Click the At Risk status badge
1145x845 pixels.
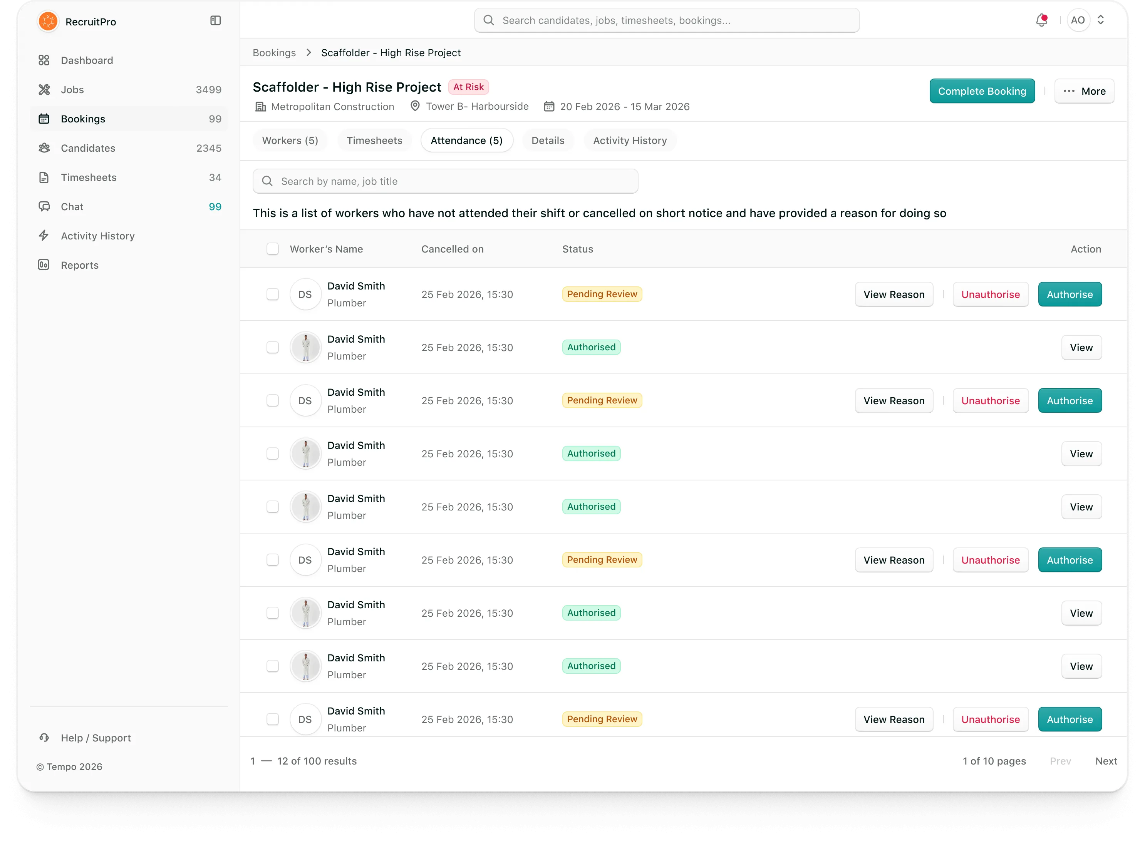point(468,87)
